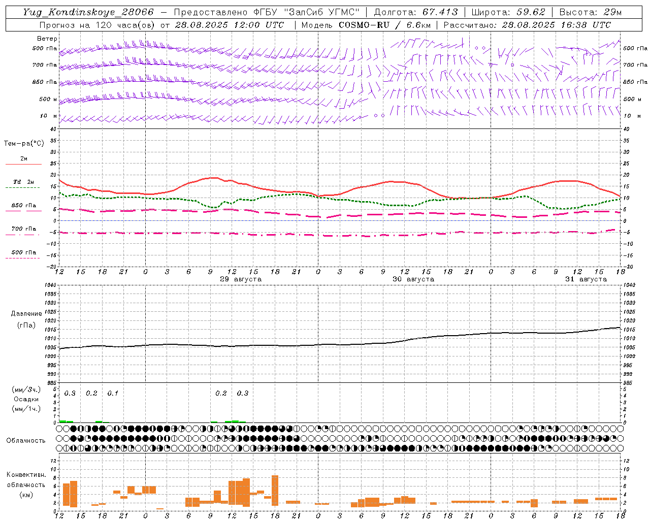The height and width of the screenshot is (520, 650).
Task: Click the 0.1 precipitation amount value
Action: tap(113, 393)
